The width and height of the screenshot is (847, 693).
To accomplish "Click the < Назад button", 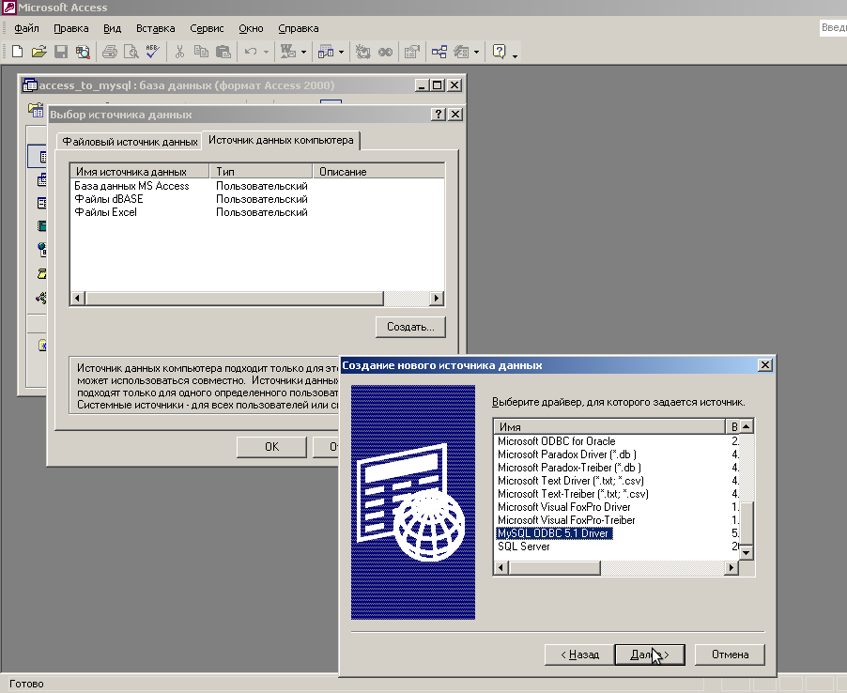I will click(x=579, y=654).
